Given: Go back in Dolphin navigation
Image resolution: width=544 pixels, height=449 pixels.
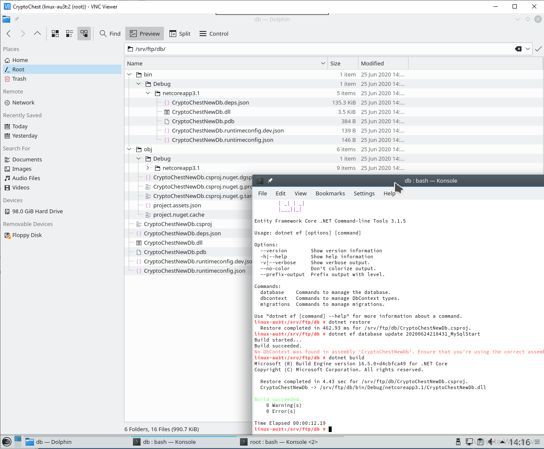Looking at the screenshot, I should click(x=8, y=34).
